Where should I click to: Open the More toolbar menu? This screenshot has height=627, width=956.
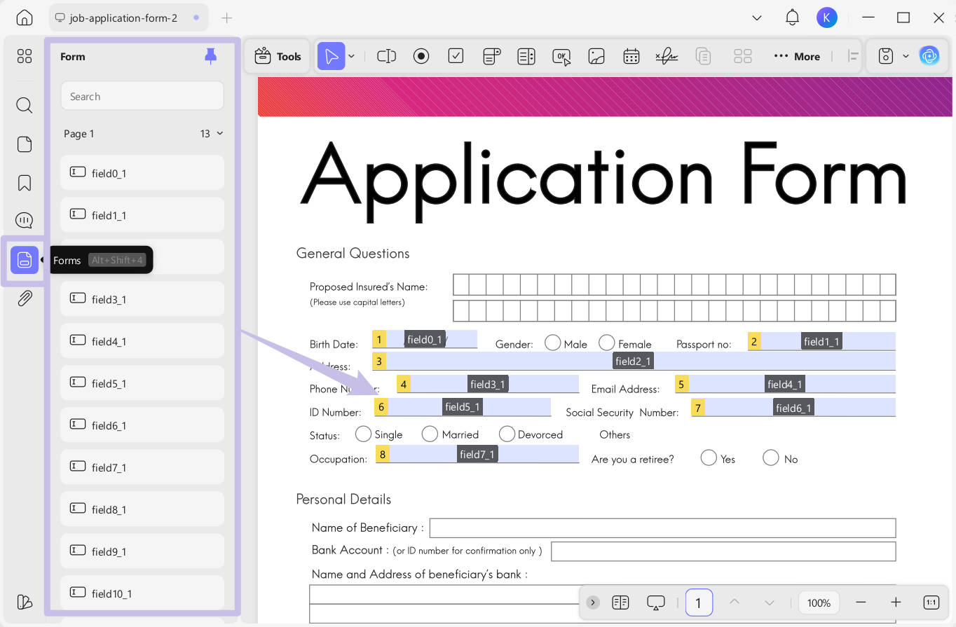coord(797,56)
